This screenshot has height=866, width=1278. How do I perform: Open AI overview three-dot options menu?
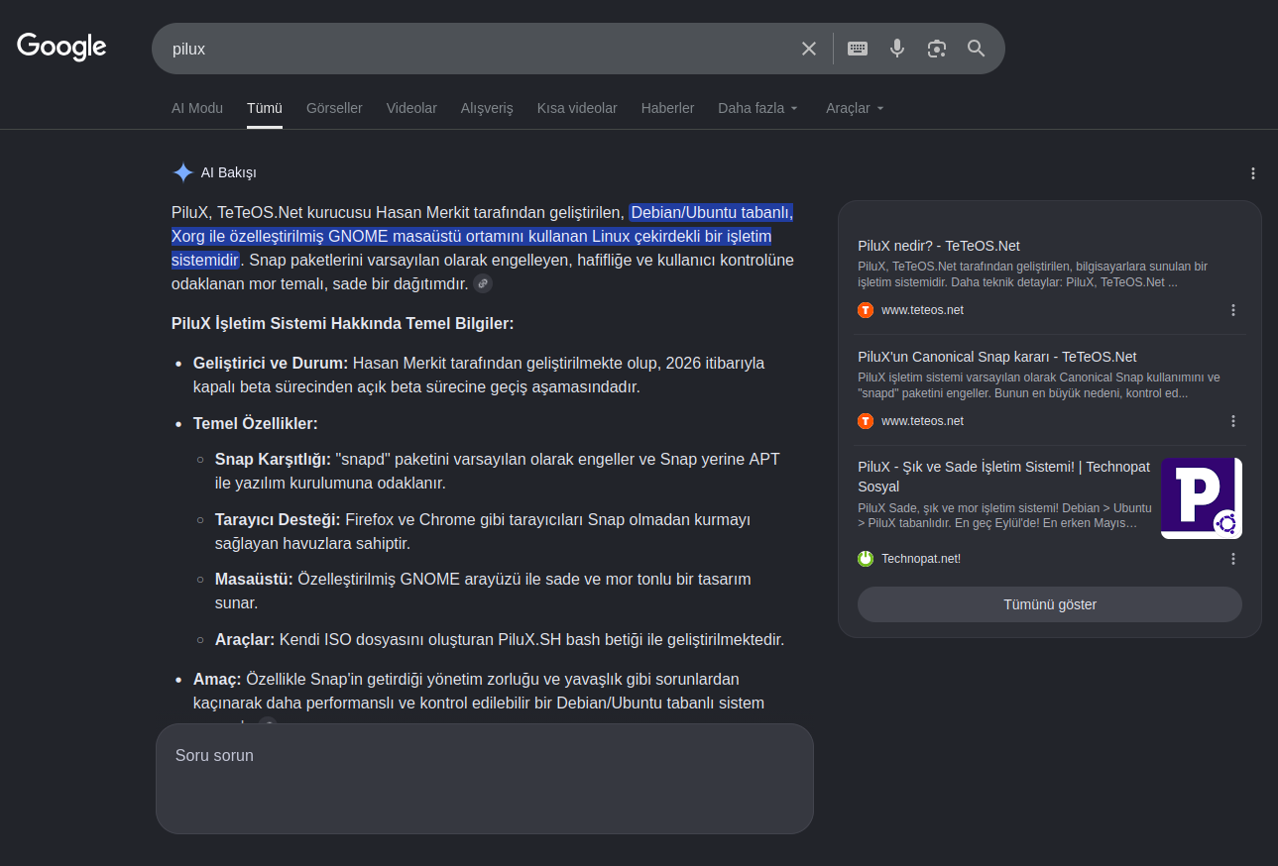click(x=1253, y=173)
